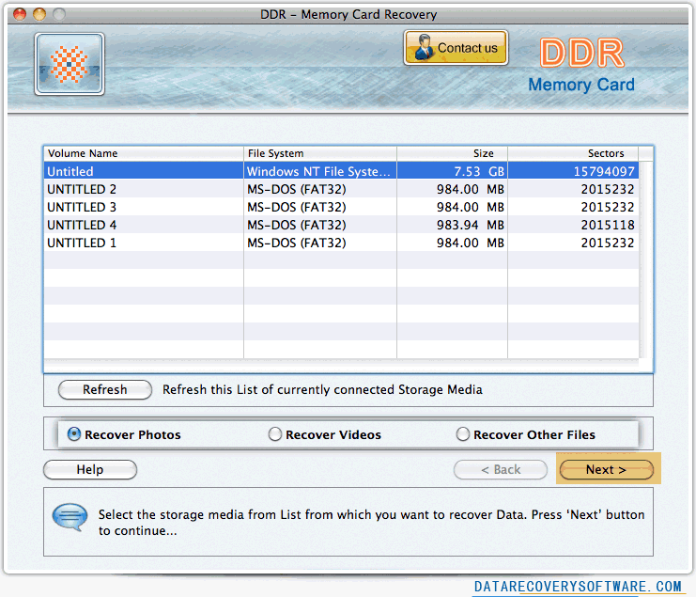Proceed with the Next button
696x597 pixels.
pyautogui.click(x=607, y=469)
